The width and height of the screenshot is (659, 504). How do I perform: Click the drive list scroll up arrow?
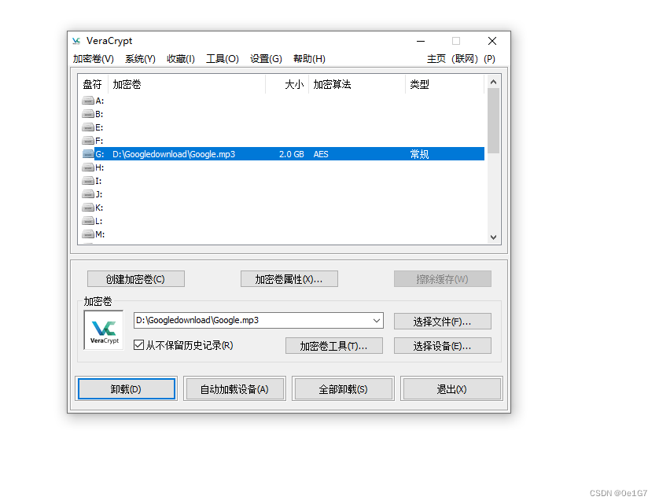click(x=493, y=82)
